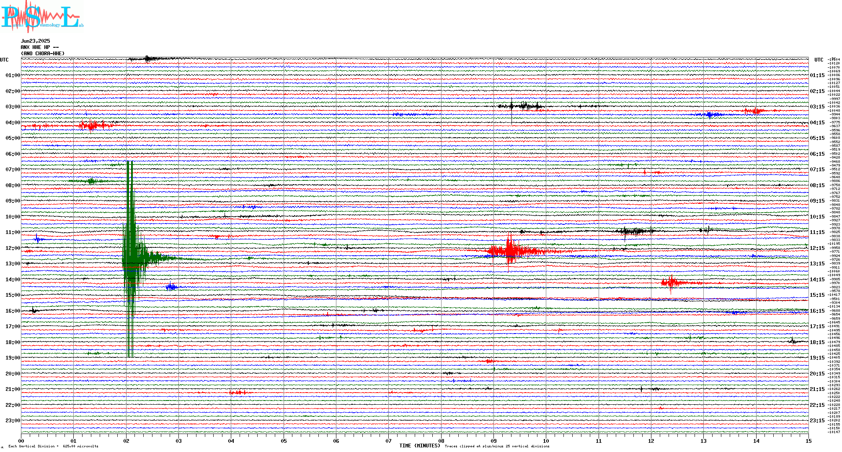Click 'Each Vertical Division = 625.00 microvolts' note

(53, 446)
